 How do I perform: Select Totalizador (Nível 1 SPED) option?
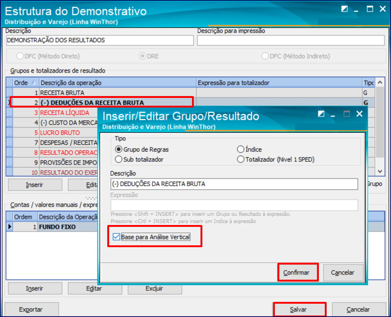(x=241, y=159)
